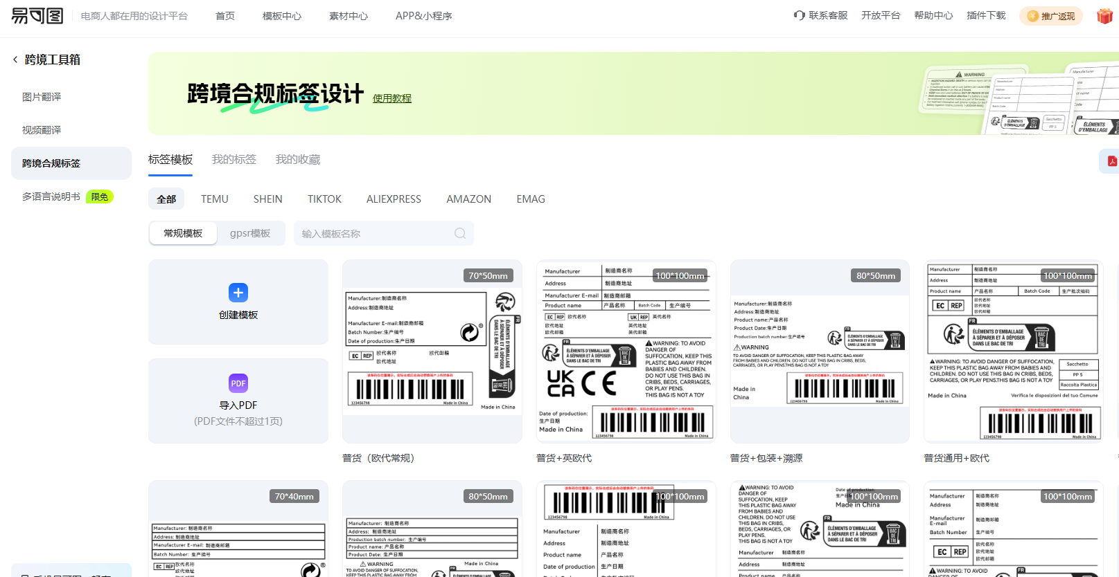Open the 普货（欧代常规）70*50mm template thumbnail
Image resolution: width=1119 pixels, height=577 pixels.
tap(432, 351)
